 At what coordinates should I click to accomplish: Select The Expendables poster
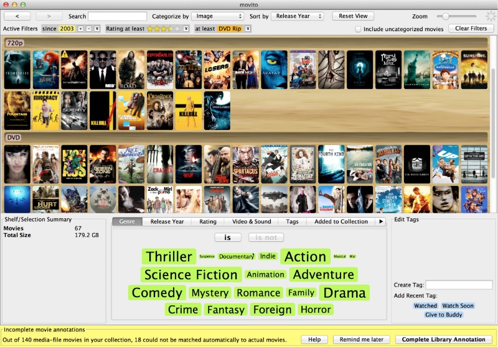coord(160,70)
